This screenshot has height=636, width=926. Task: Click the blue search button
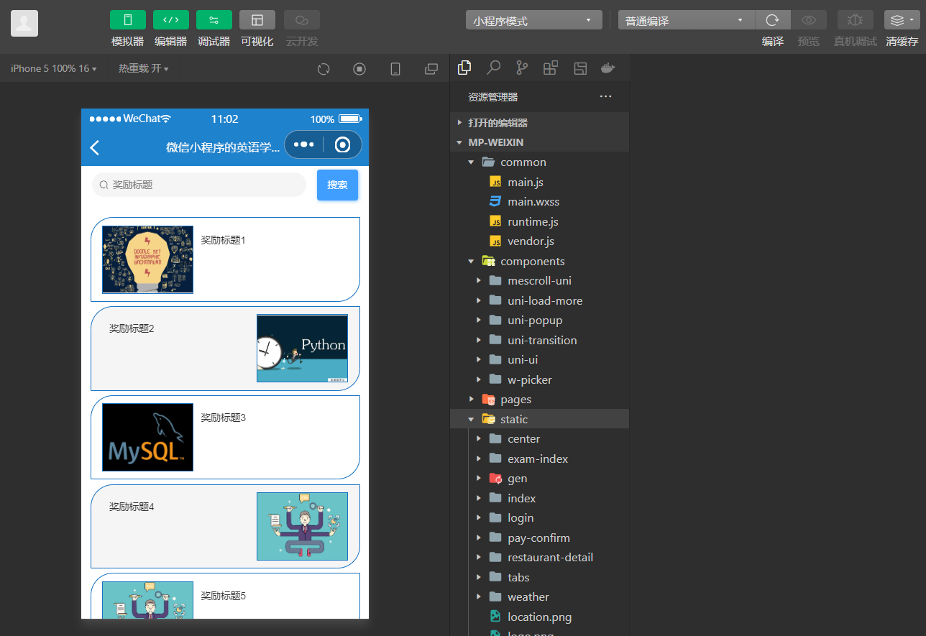[x=337, y=185]
